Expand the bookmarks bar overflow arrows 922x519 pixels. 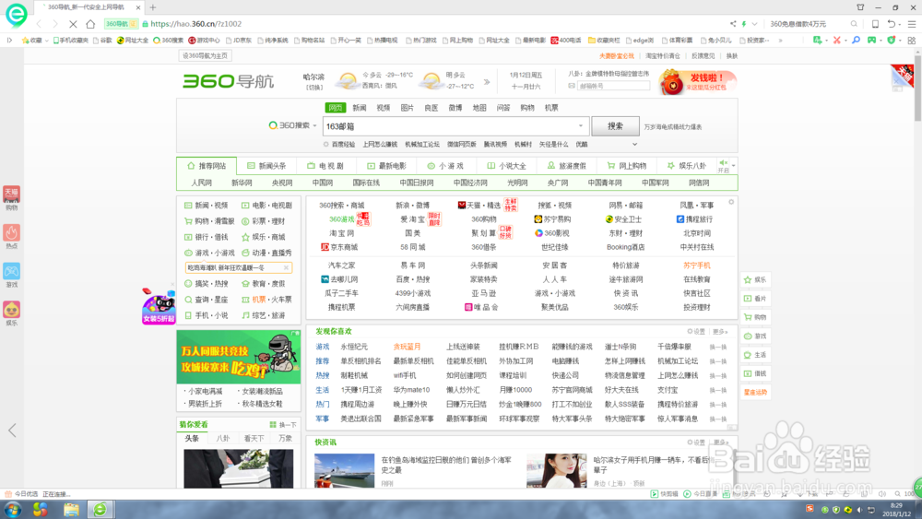coord(780,41)
